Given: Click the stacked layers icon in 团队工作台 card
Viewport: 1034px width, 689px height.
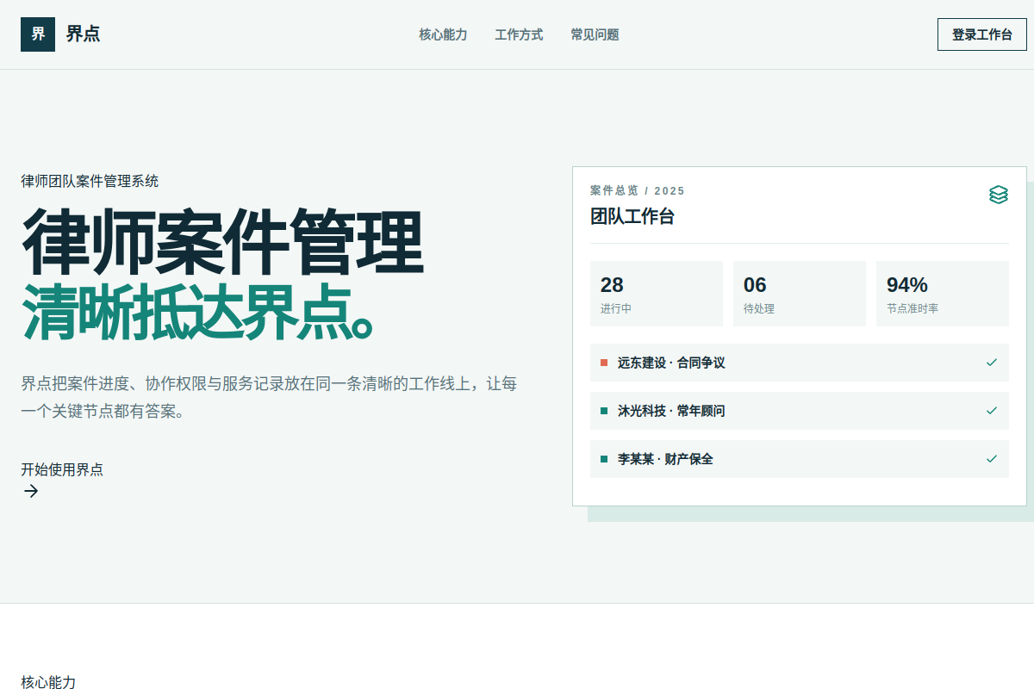Looking at the screenshot, I should point(999,196).
